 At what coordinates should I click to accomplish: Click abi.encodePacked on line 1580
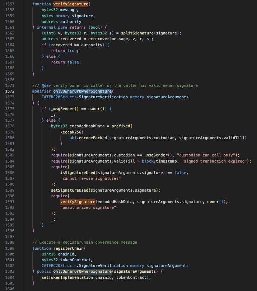tap(88, 138)
